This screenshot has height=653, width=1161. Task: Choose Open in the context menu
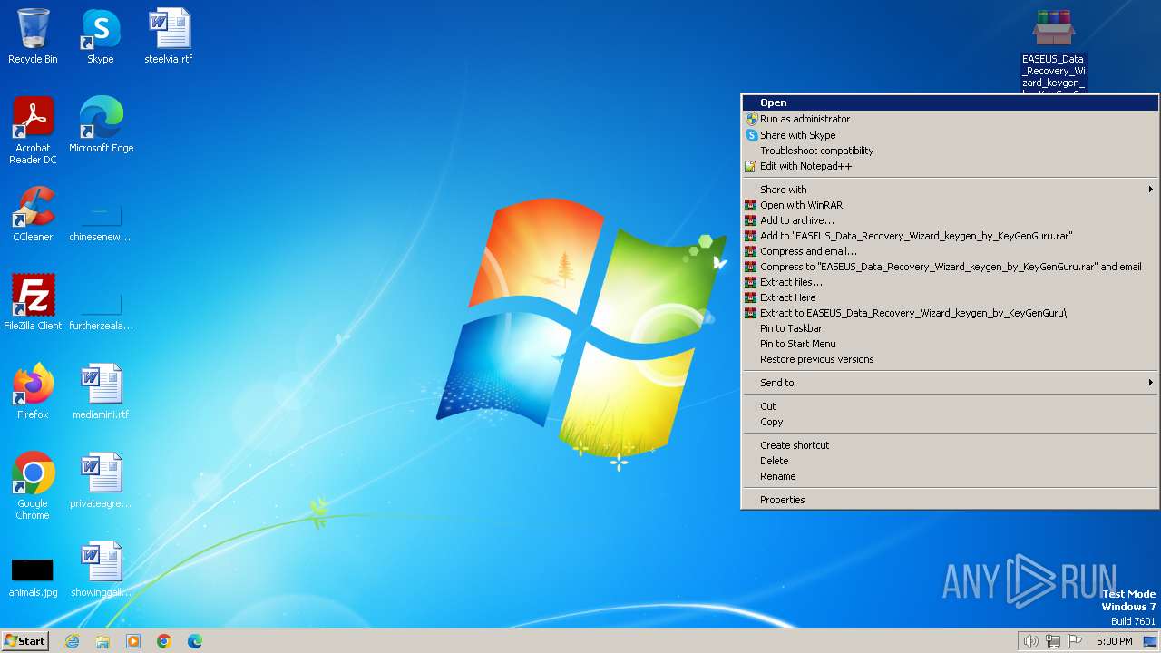[950, 102]
